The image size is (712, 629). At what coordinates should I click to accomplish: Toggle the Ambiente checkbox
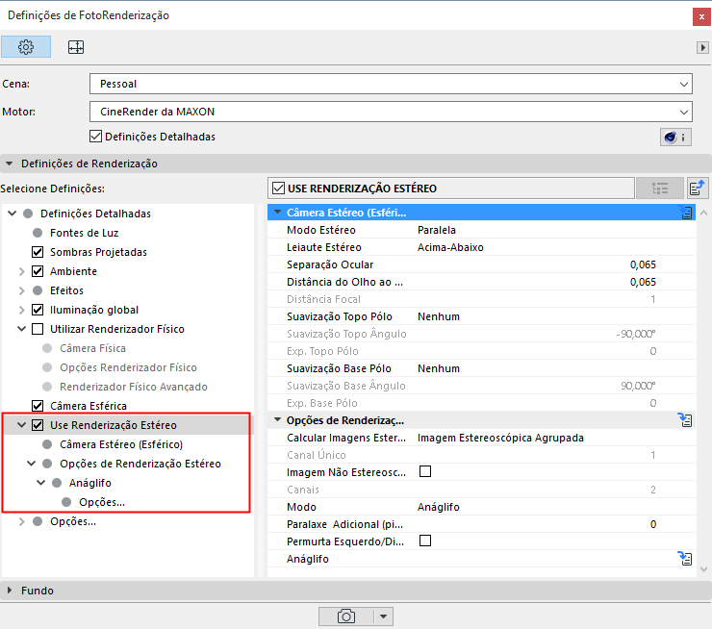[x=38, y=271]
